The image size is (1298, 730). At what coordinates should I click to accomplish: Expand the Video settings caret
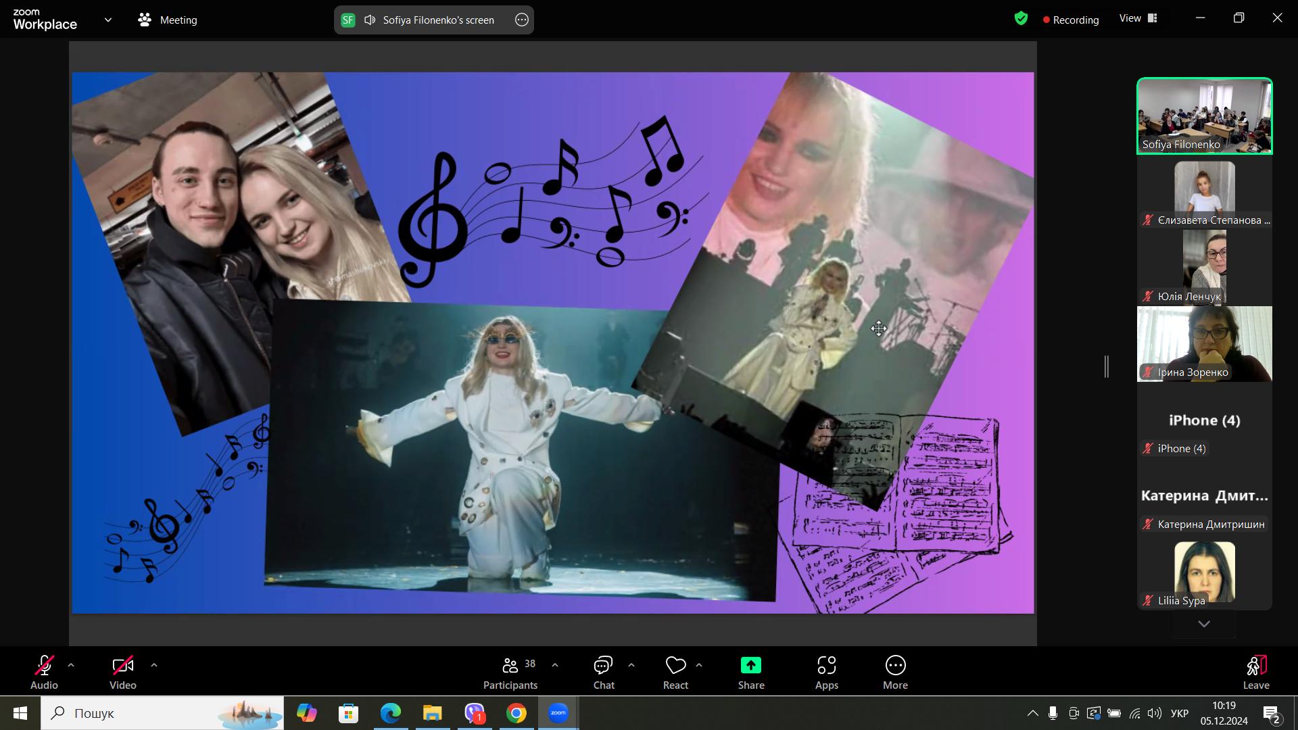click(154, 665)
